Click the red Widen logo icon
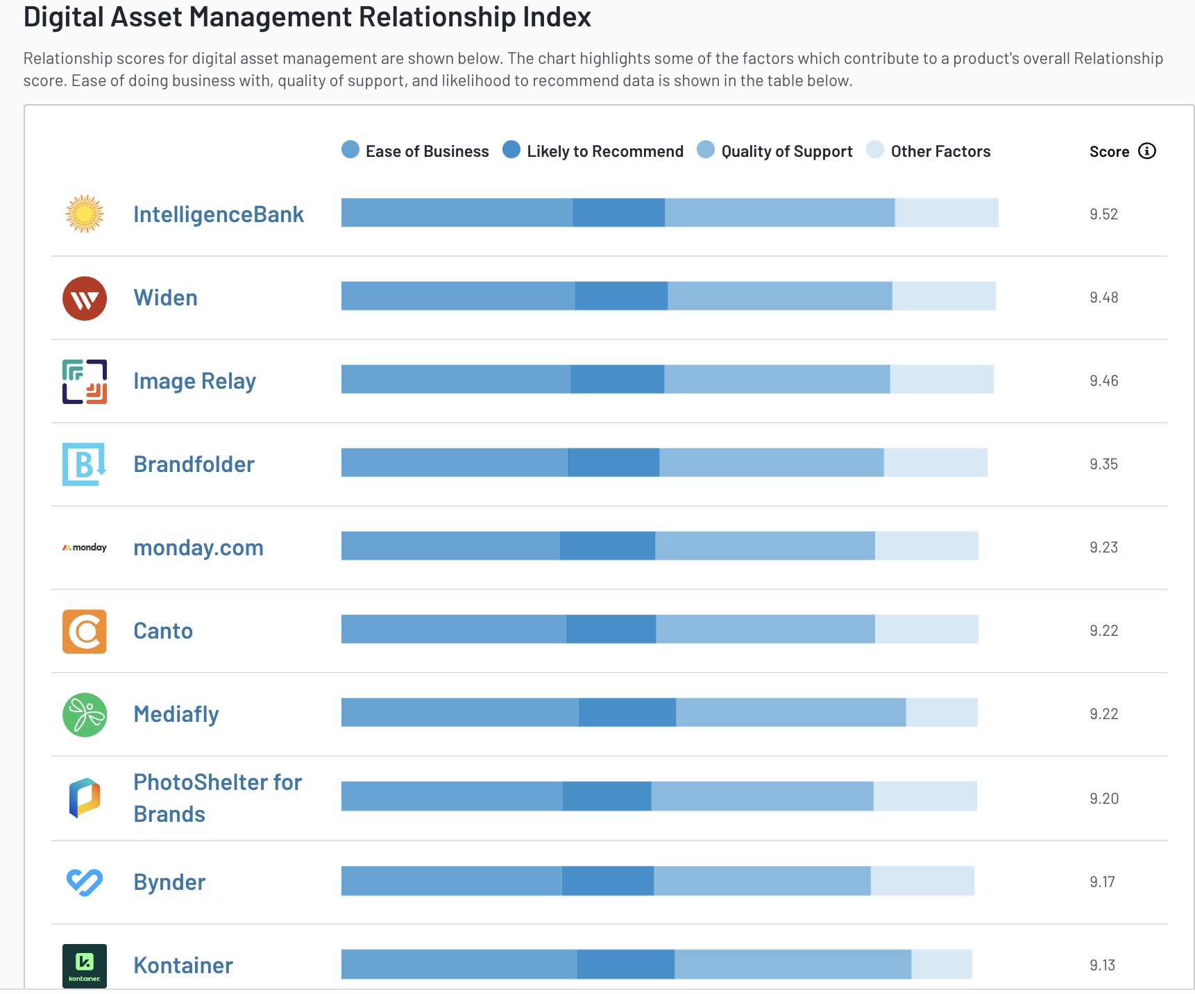Screen dimensions: 1195x994 click(x=85, y=298)
